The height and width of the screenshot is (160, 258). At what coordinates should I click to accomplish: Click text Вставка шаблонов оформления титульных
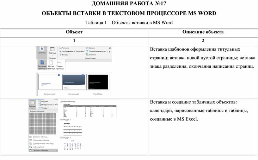pos(195,49)
